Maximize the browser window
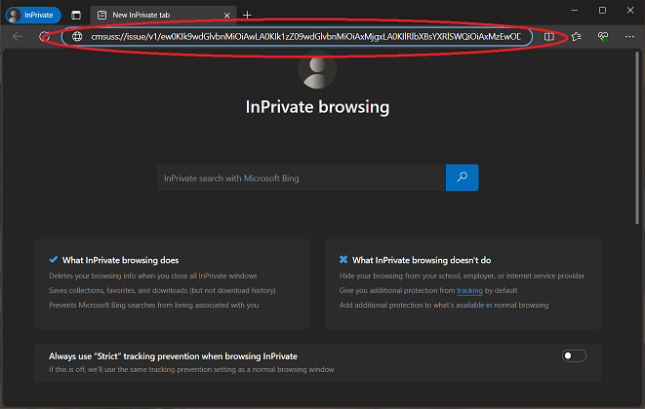 coord(602,11)
